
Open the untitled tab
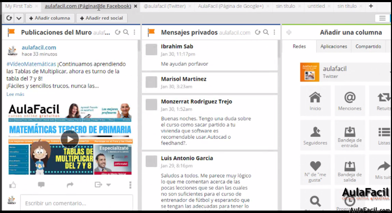[x=316, y=6]
